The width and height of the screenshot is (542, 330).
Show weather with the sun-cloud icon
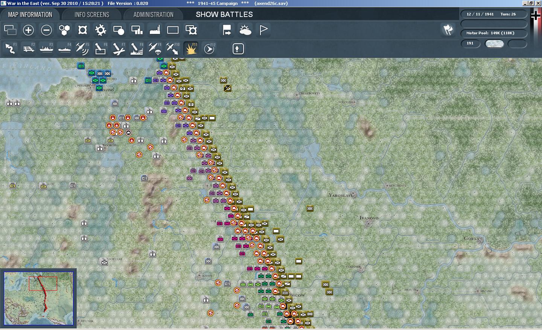[x=245, y=30]
